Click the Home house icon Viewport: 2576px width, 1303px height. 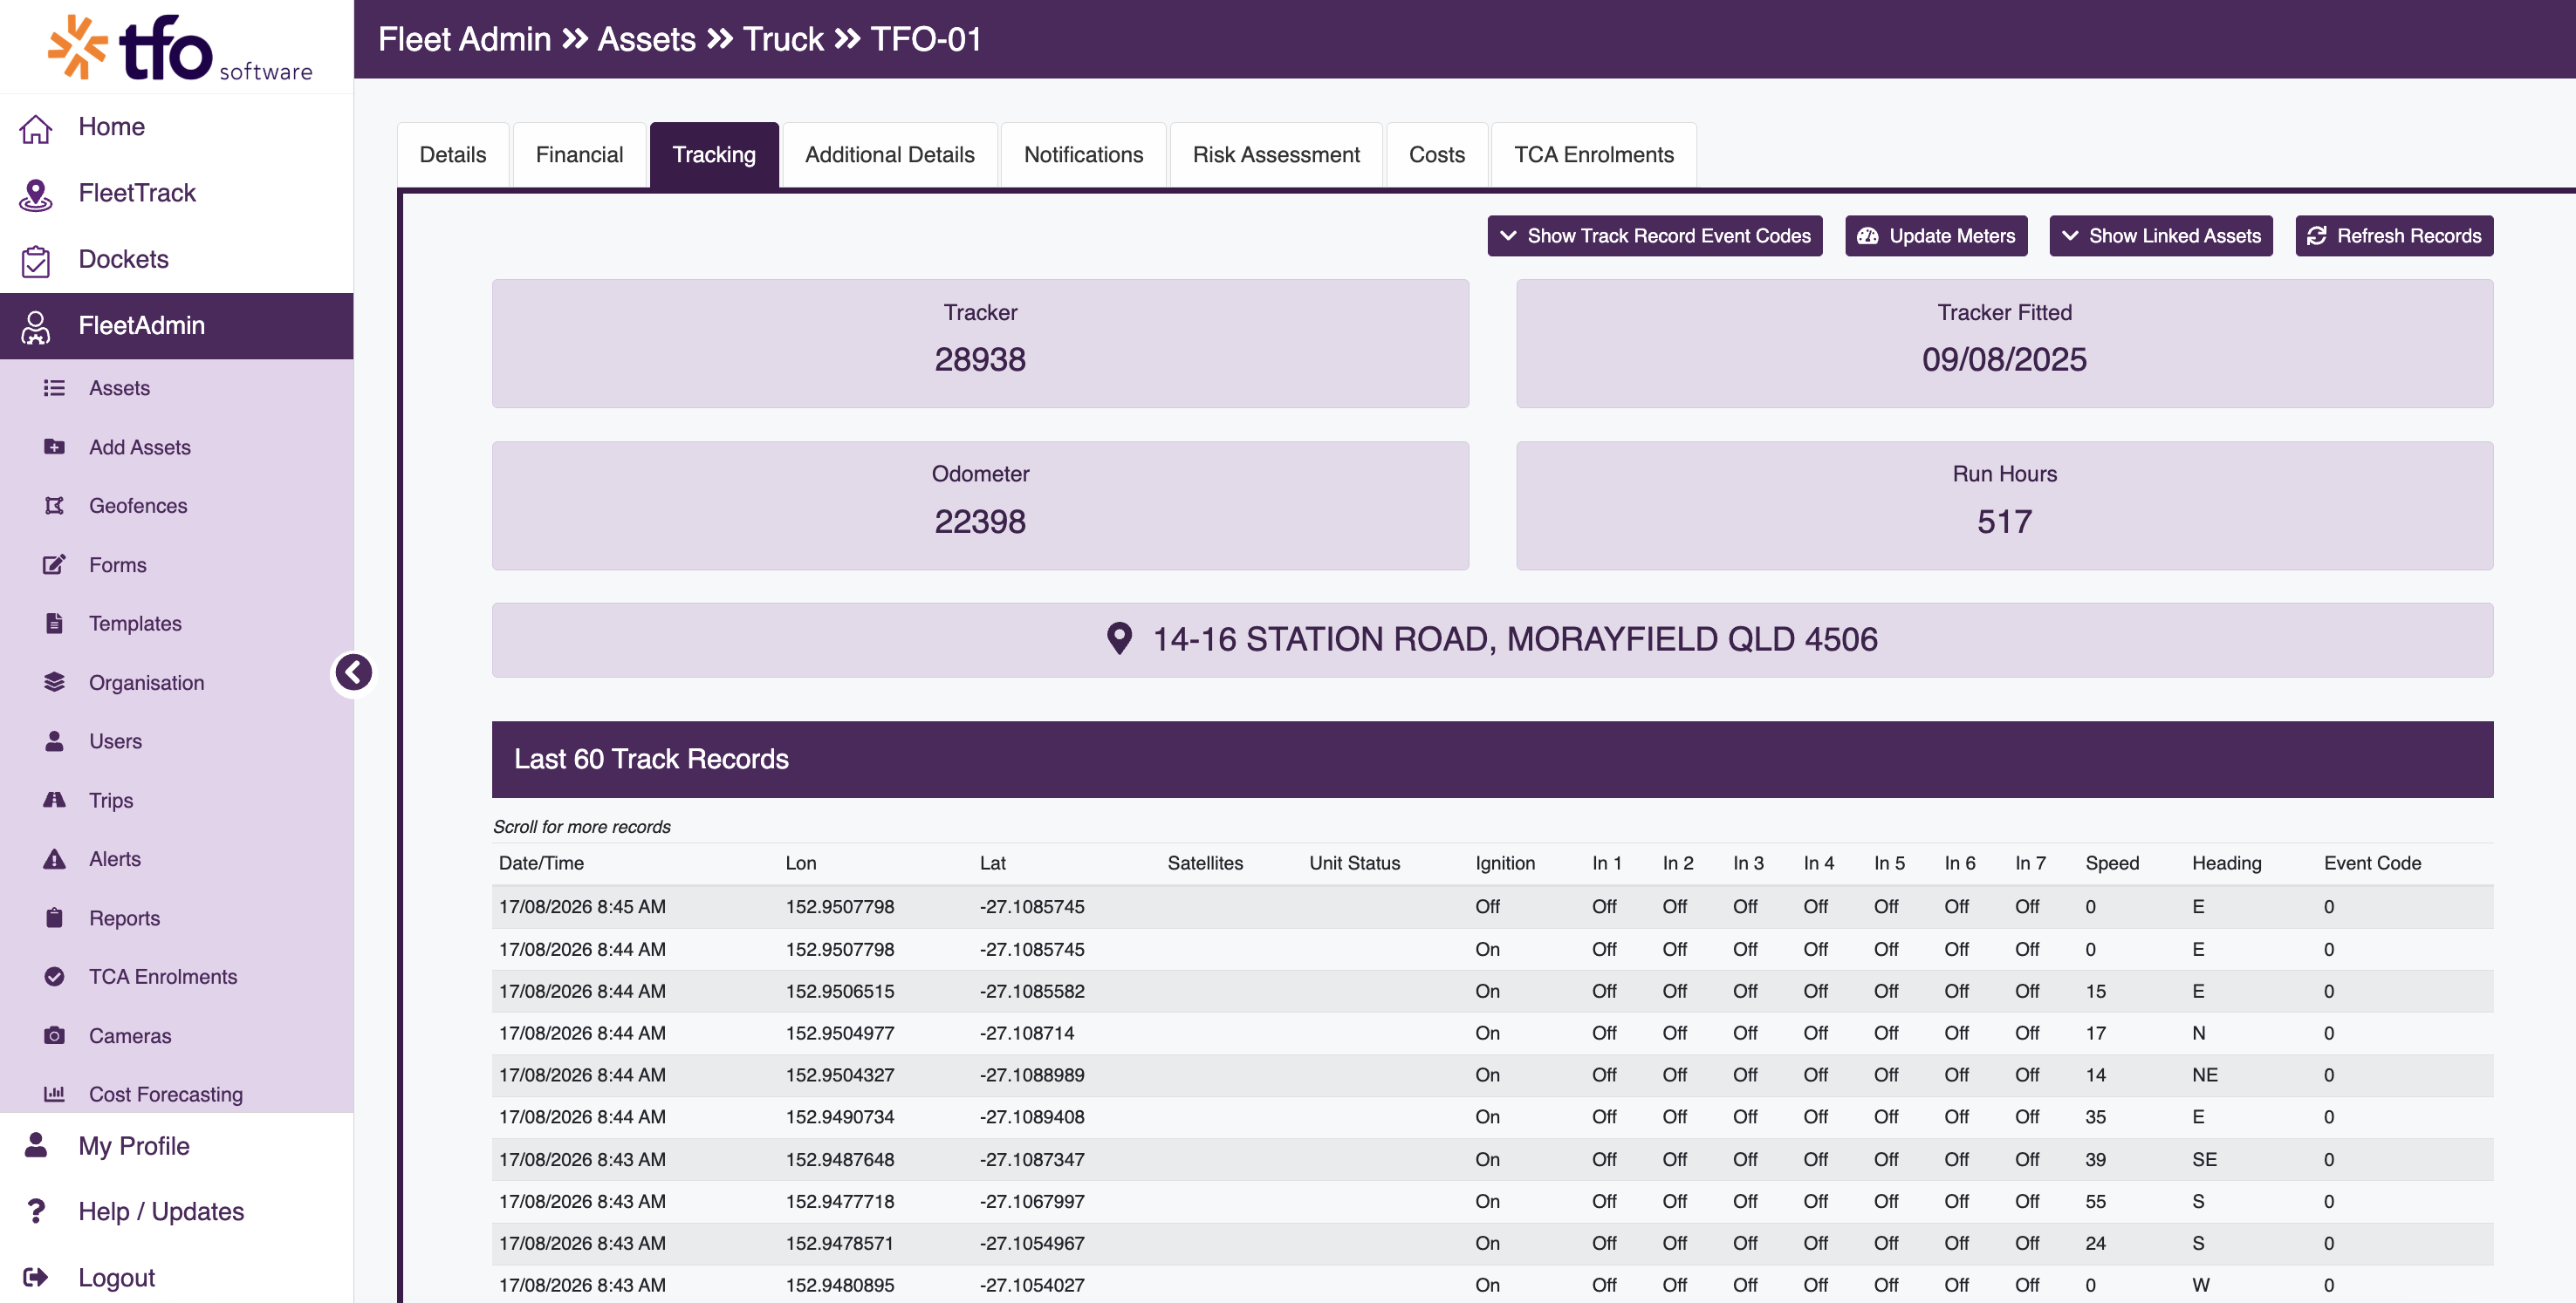36,128
